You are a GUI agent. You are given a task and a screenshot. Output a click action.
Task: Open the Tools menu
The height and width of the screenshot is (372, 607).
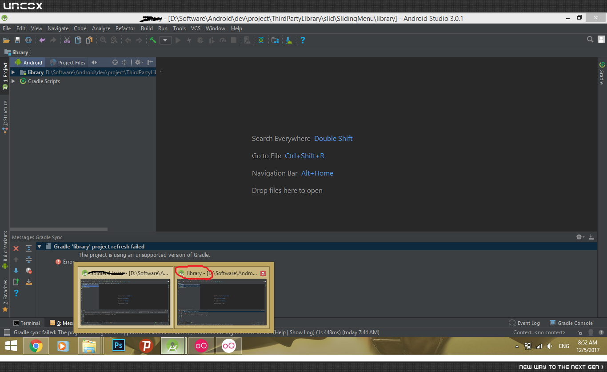179,28
